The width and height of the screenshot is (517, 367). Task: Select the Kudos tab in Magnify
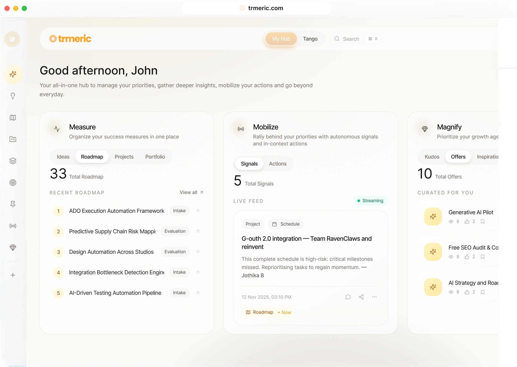coord(432,157)
